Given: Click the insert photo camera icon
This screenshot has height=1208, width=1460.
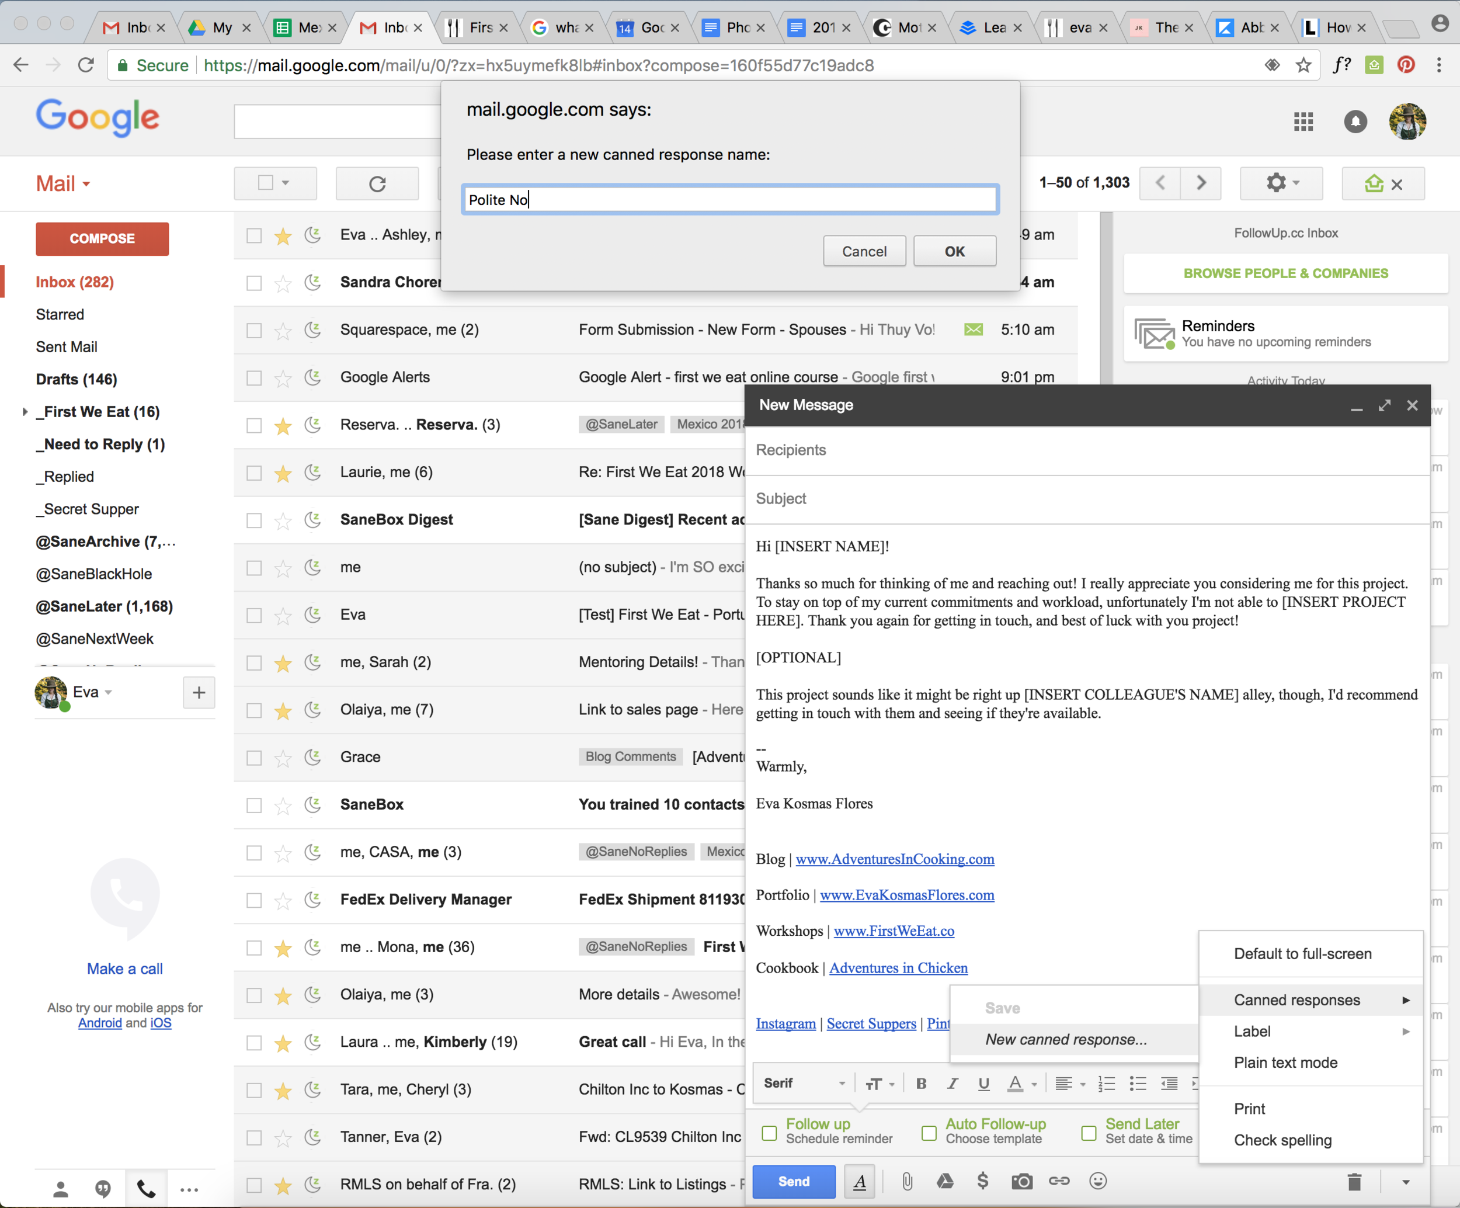Looking at the screenshot, I should point(1021,1182).
